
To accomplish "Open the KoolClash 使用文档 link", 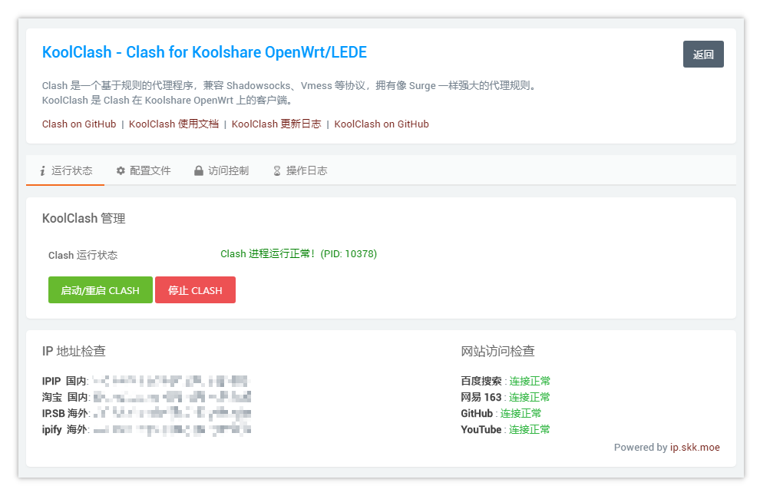I will (x=173, y=124).
